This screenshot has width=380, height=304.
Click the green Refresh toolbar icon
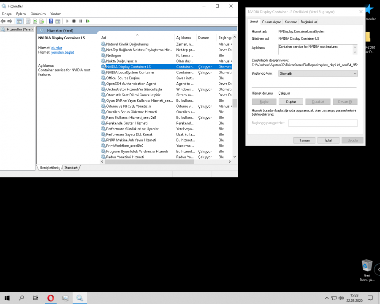coord(35,22)
